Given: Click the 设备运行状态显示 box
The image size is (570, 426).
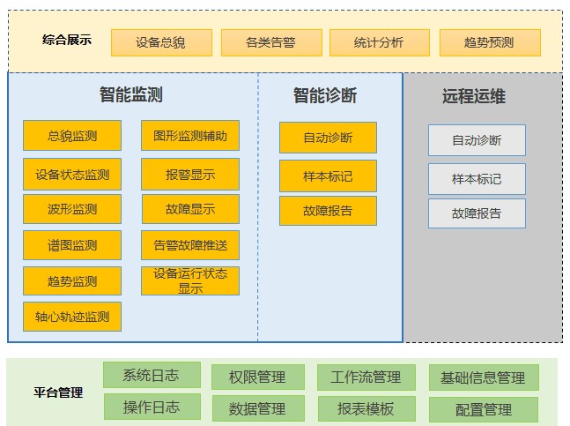Looking at the screenshot, I should click(190, 281).
